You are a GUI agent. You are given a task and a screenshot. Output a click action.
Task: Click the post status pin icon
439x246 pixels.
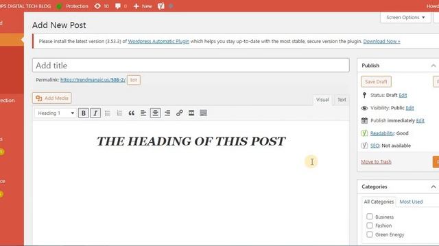364,95
